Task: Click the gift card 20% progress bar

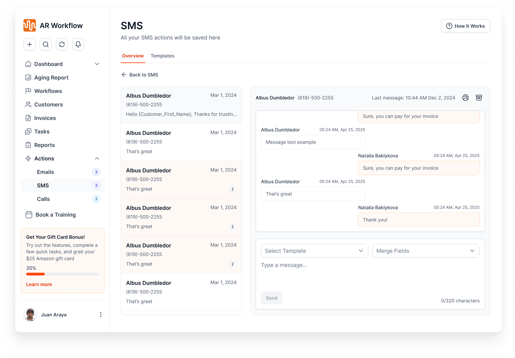Action: (x=63, y=274)
